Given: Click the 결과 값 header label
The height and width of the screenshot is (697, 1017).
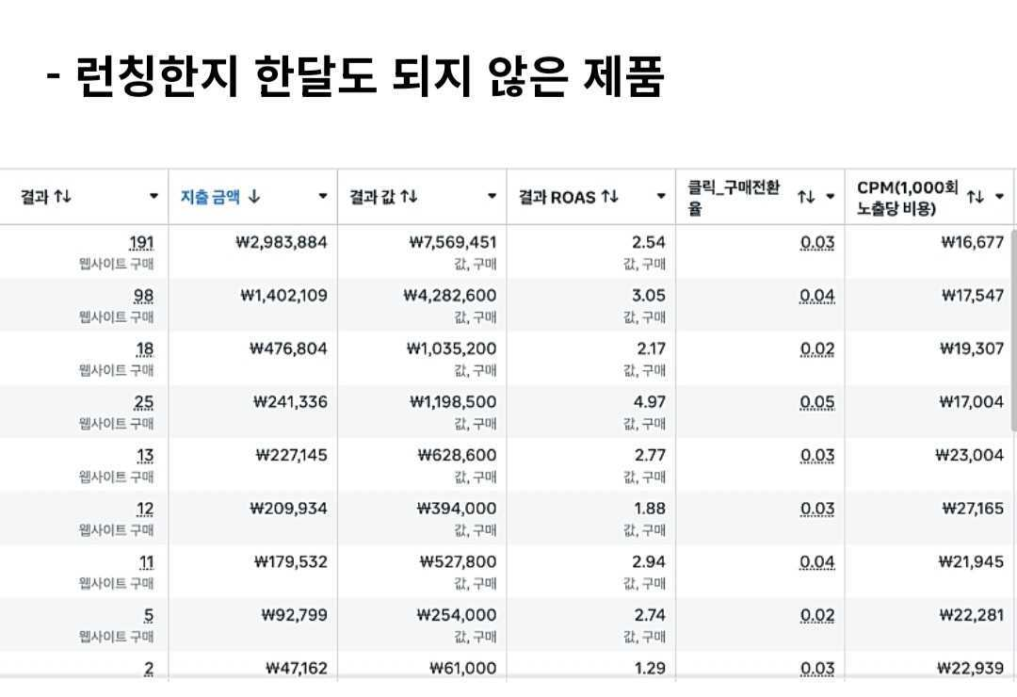Looking at the screenshot, I should 372,197.
